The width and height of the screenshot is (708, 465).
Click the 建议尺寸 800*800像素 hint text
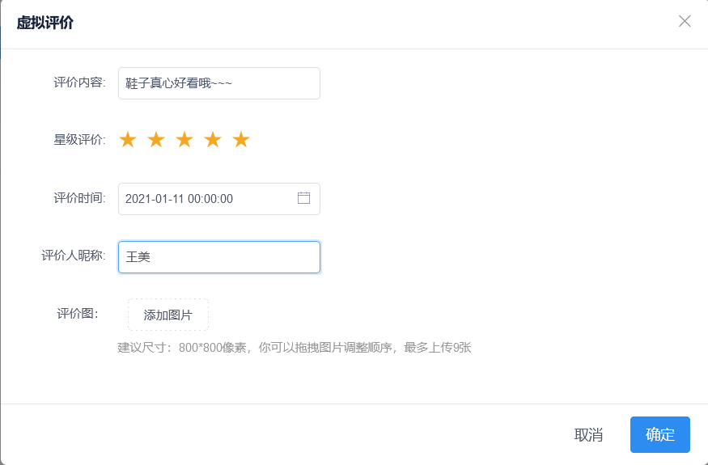click(295, 348)
